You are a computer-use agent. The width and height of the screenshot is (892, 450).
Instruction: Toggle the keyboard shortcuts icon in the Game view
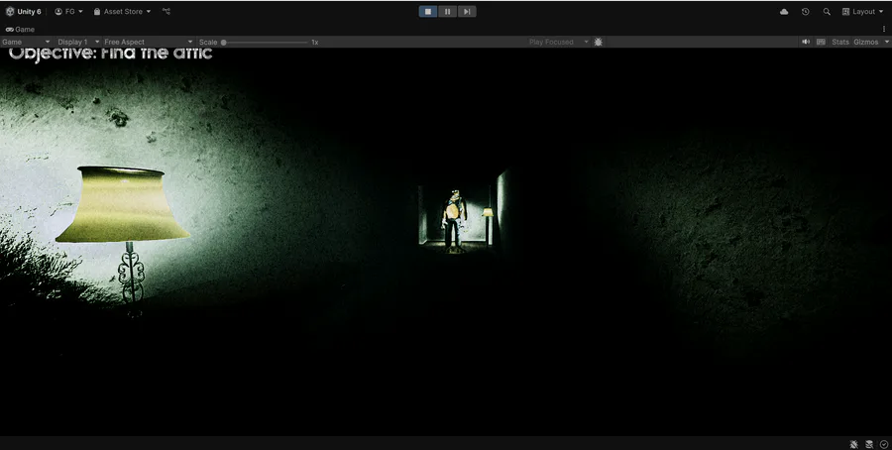click(x=821, y=42)
